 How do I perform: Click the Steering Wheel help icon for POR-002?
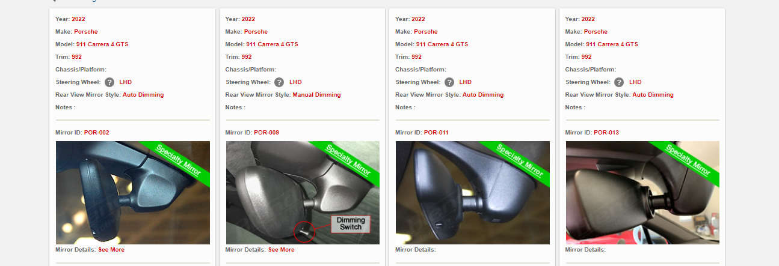pos(109,82)
